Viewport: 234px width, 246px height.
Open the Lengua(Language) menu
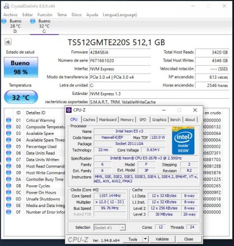120,15
